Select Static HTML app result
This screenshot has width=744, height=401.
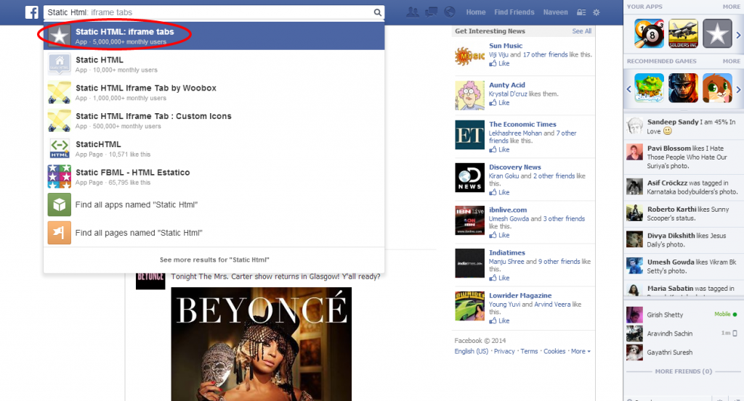pos(214,65)
